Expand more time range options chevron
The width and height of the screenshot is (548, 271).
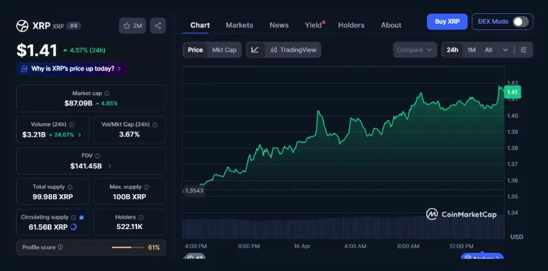click(505, 50)
